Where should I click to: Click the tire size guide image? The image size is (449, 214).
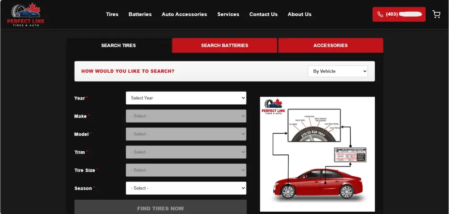point(317,154)
